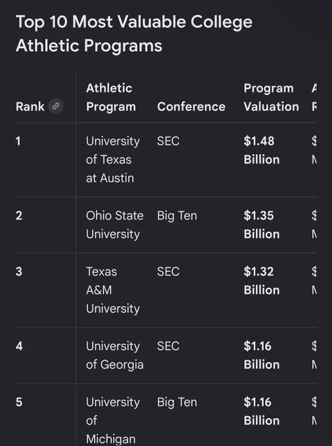Click the University of Georgia cell
The height and width of the screenshot is (446, 332).
point(115,355)
